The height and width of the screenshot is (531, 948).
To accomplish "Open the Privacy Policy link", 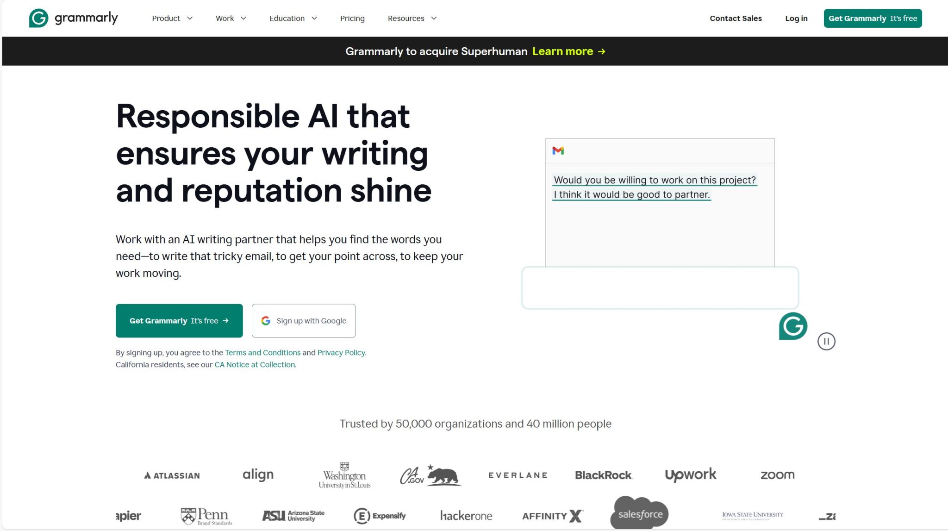I will 341,353.
